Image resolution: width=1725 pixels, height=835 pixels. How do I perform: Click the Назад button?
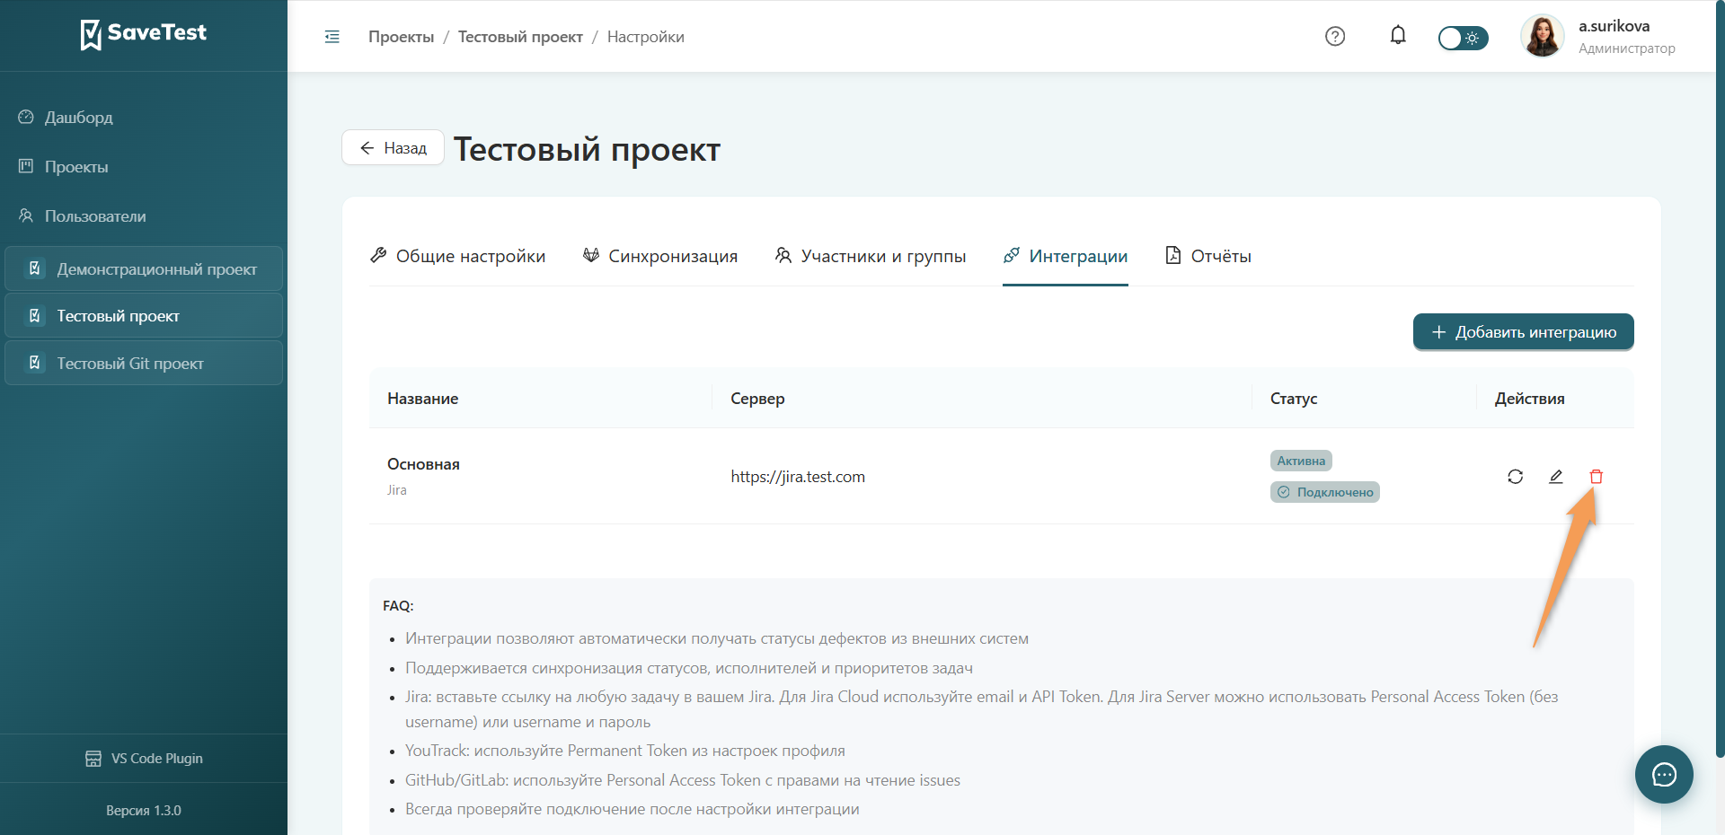(393, 148)
